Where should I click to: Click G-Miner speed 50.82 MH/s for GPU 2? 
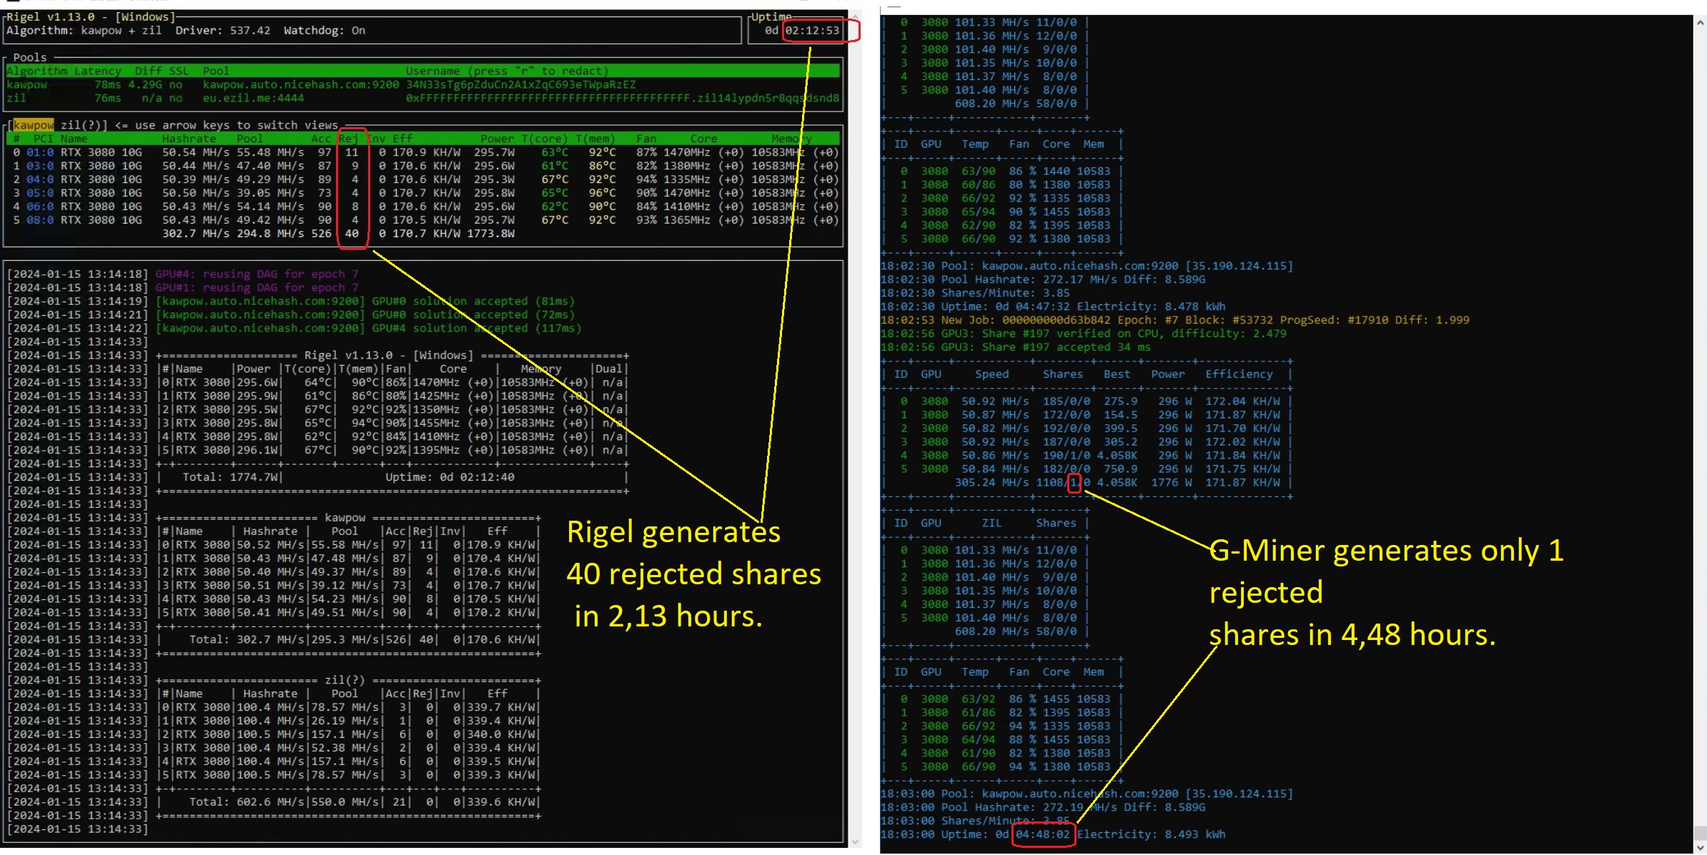[x=995, y=429]
